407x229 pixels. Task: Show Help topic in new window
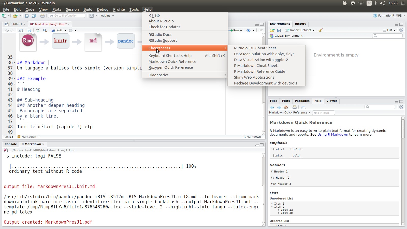pyautogui.click(x=303, y=107)
